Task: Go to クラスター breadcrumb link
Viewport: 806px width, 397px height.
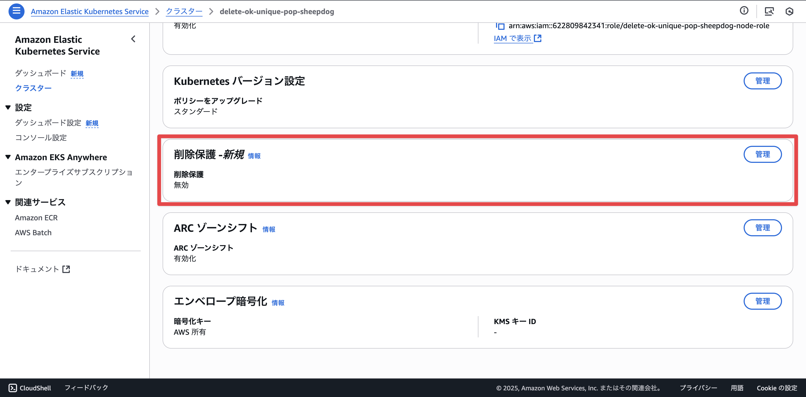Action: 184,11
